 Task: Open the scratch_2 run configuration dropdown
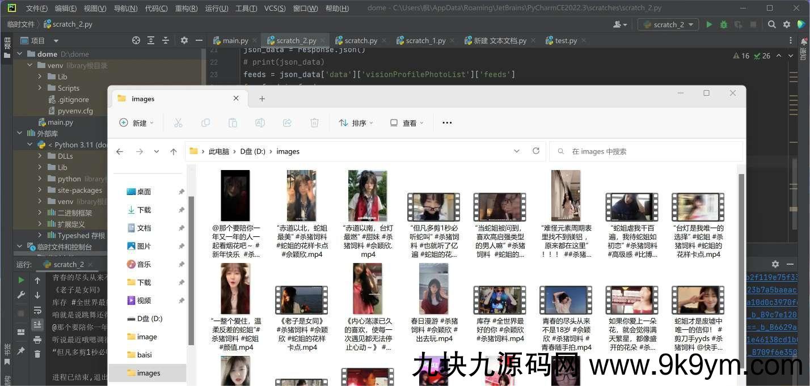tap(668, 24)
